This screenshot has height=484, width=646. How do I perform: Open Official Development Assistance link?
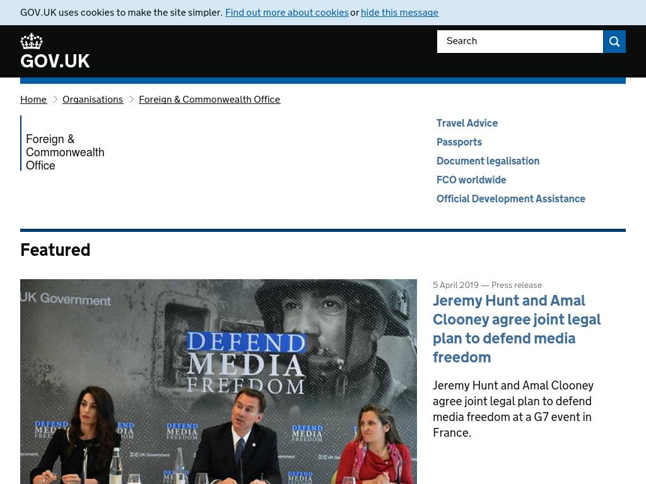tap(510, 199)
